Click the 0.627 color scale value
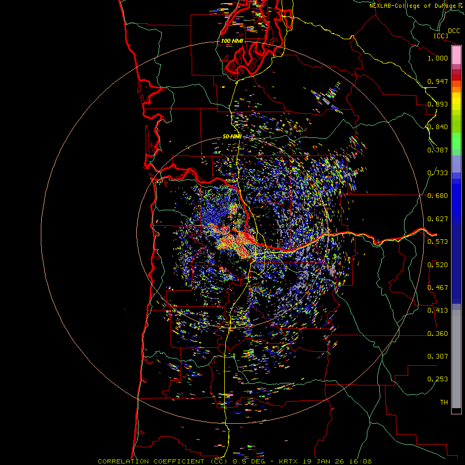 (438, 219)
